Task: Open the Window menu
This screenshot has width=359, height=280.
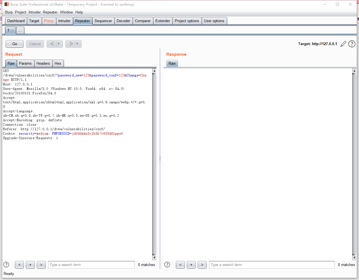Action: coord(66,12)
